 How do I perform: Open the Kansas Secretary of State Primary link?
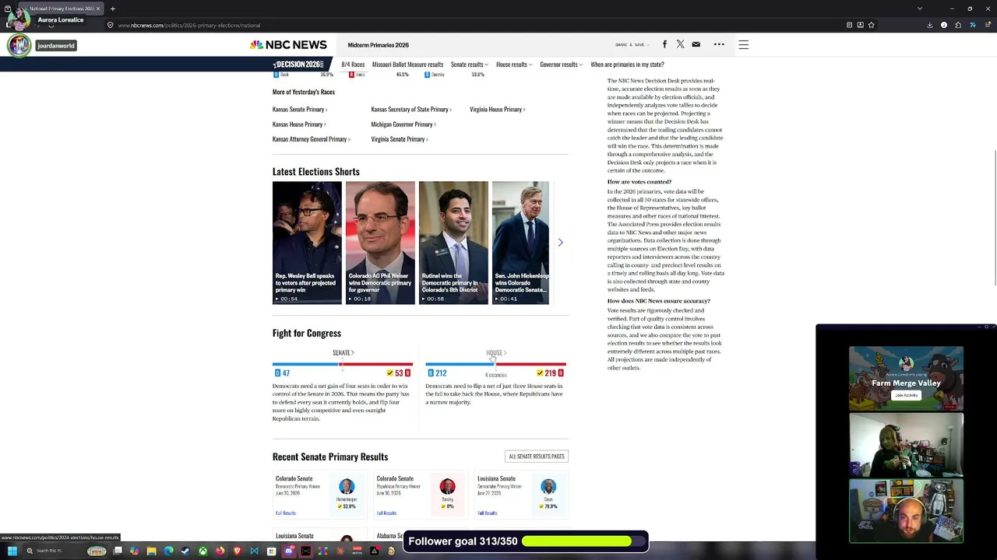(411, 110)
